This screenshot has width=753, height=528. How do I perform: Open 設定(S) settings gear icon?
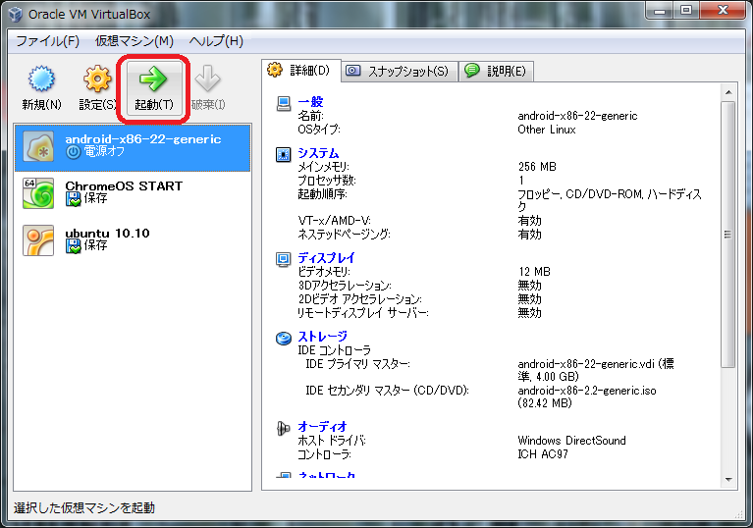97,79
